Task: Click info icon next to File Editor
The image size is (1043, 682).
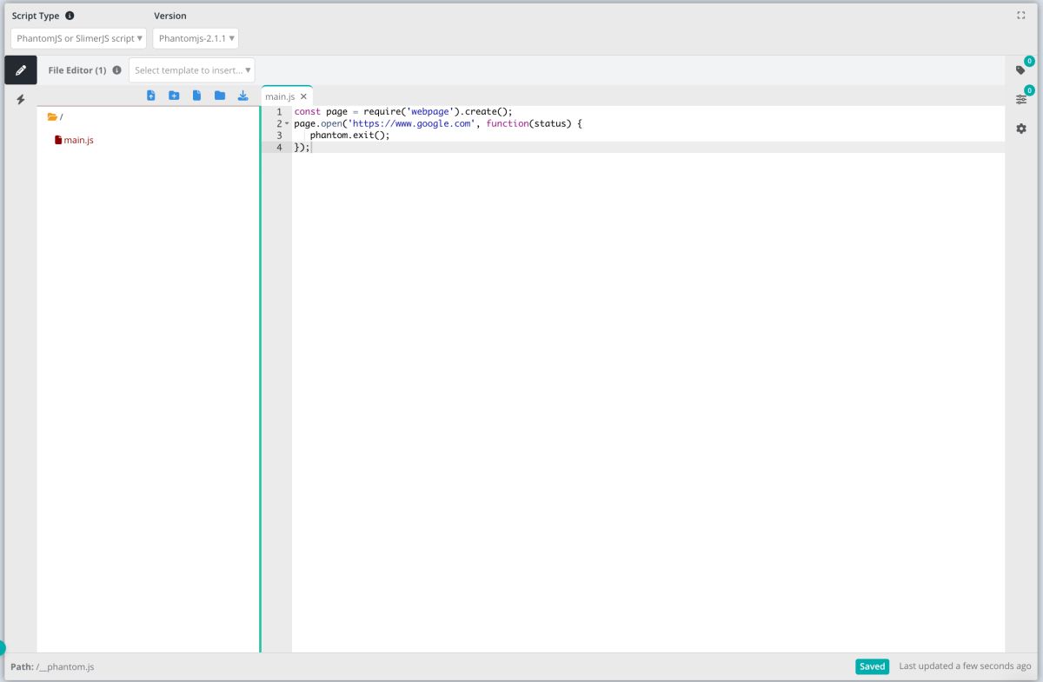Action: pyautogui.click(x=117, y=70)
